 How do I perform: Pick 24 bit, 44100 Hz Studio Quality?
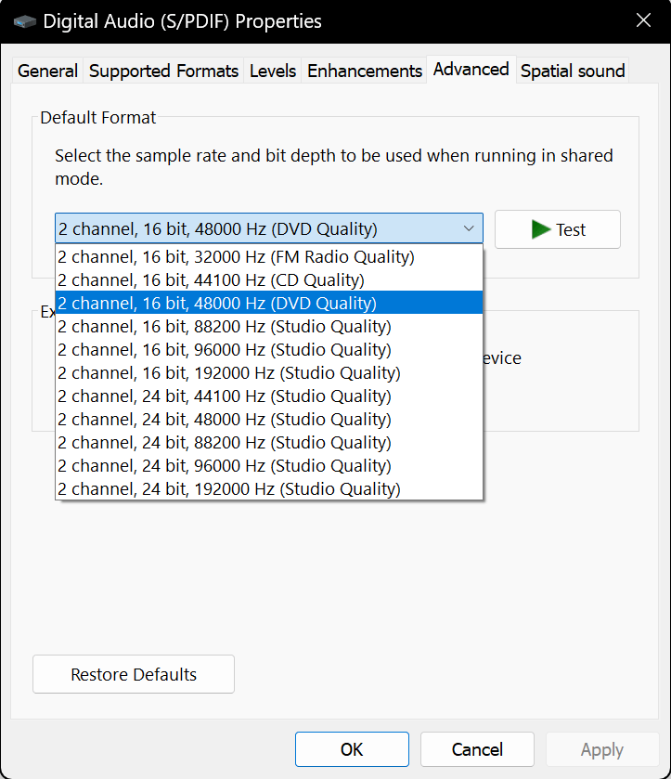[x=269, y=396]
